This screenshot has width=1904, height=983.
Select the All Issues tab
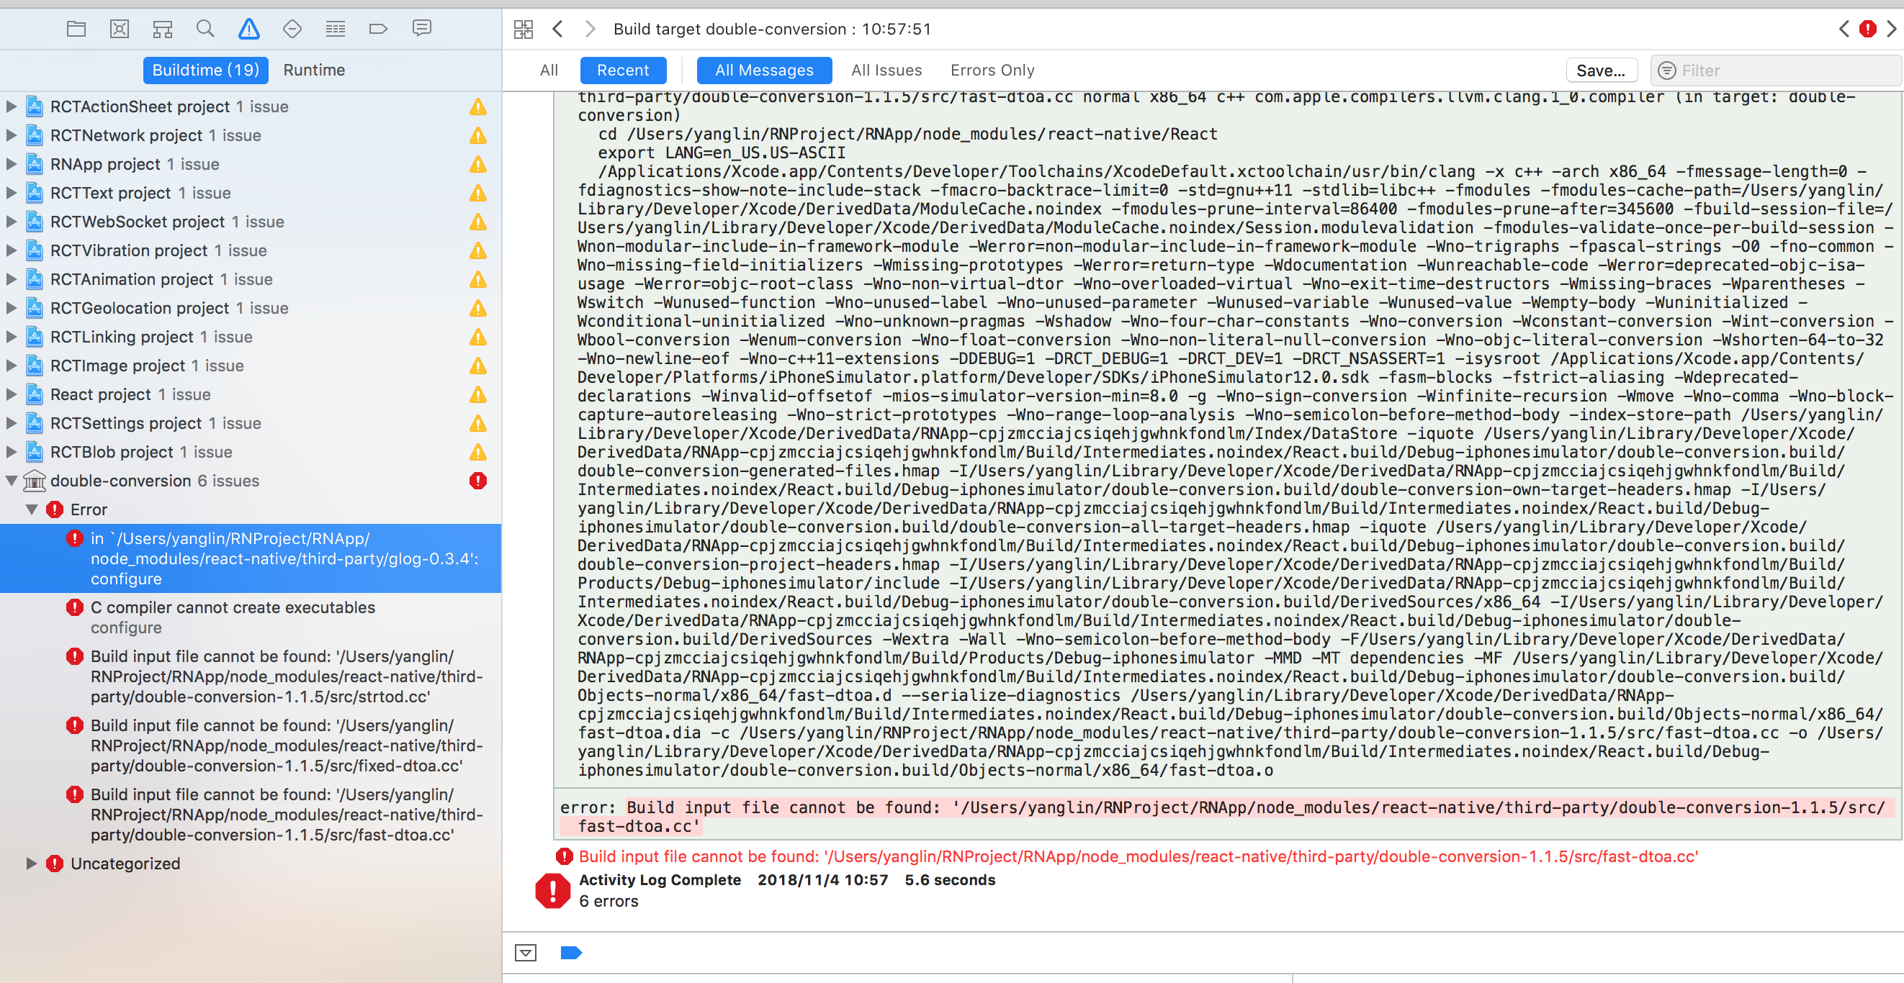(886, 70)
